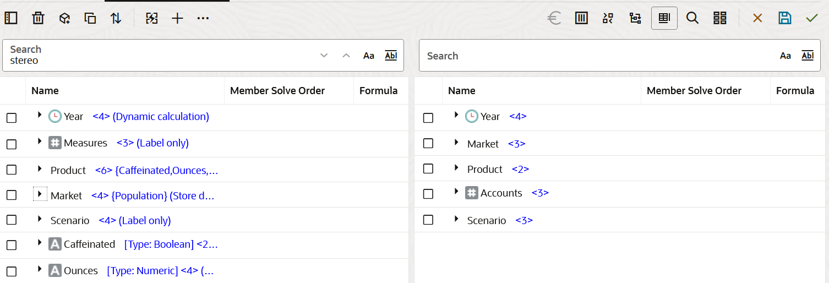Click the magnifier search icon in toolbar

point(692,18)
